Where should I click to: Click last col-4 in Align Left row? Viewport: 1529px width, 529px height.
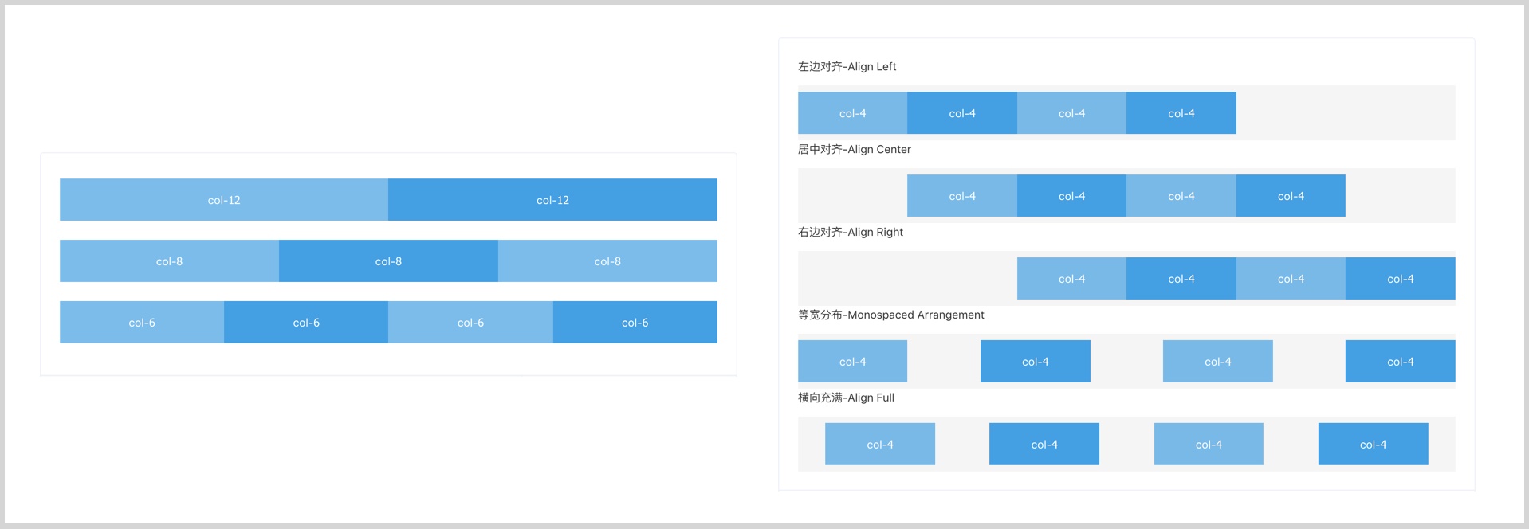point(1181,113)
